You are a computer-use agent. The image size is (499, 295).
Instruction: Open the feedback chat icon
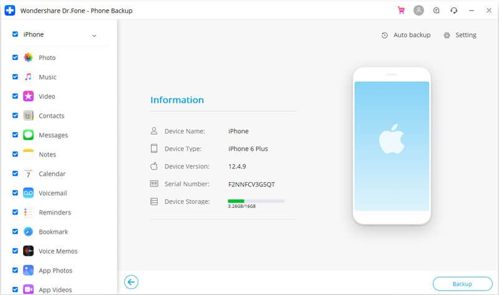[x=436, y=11]
